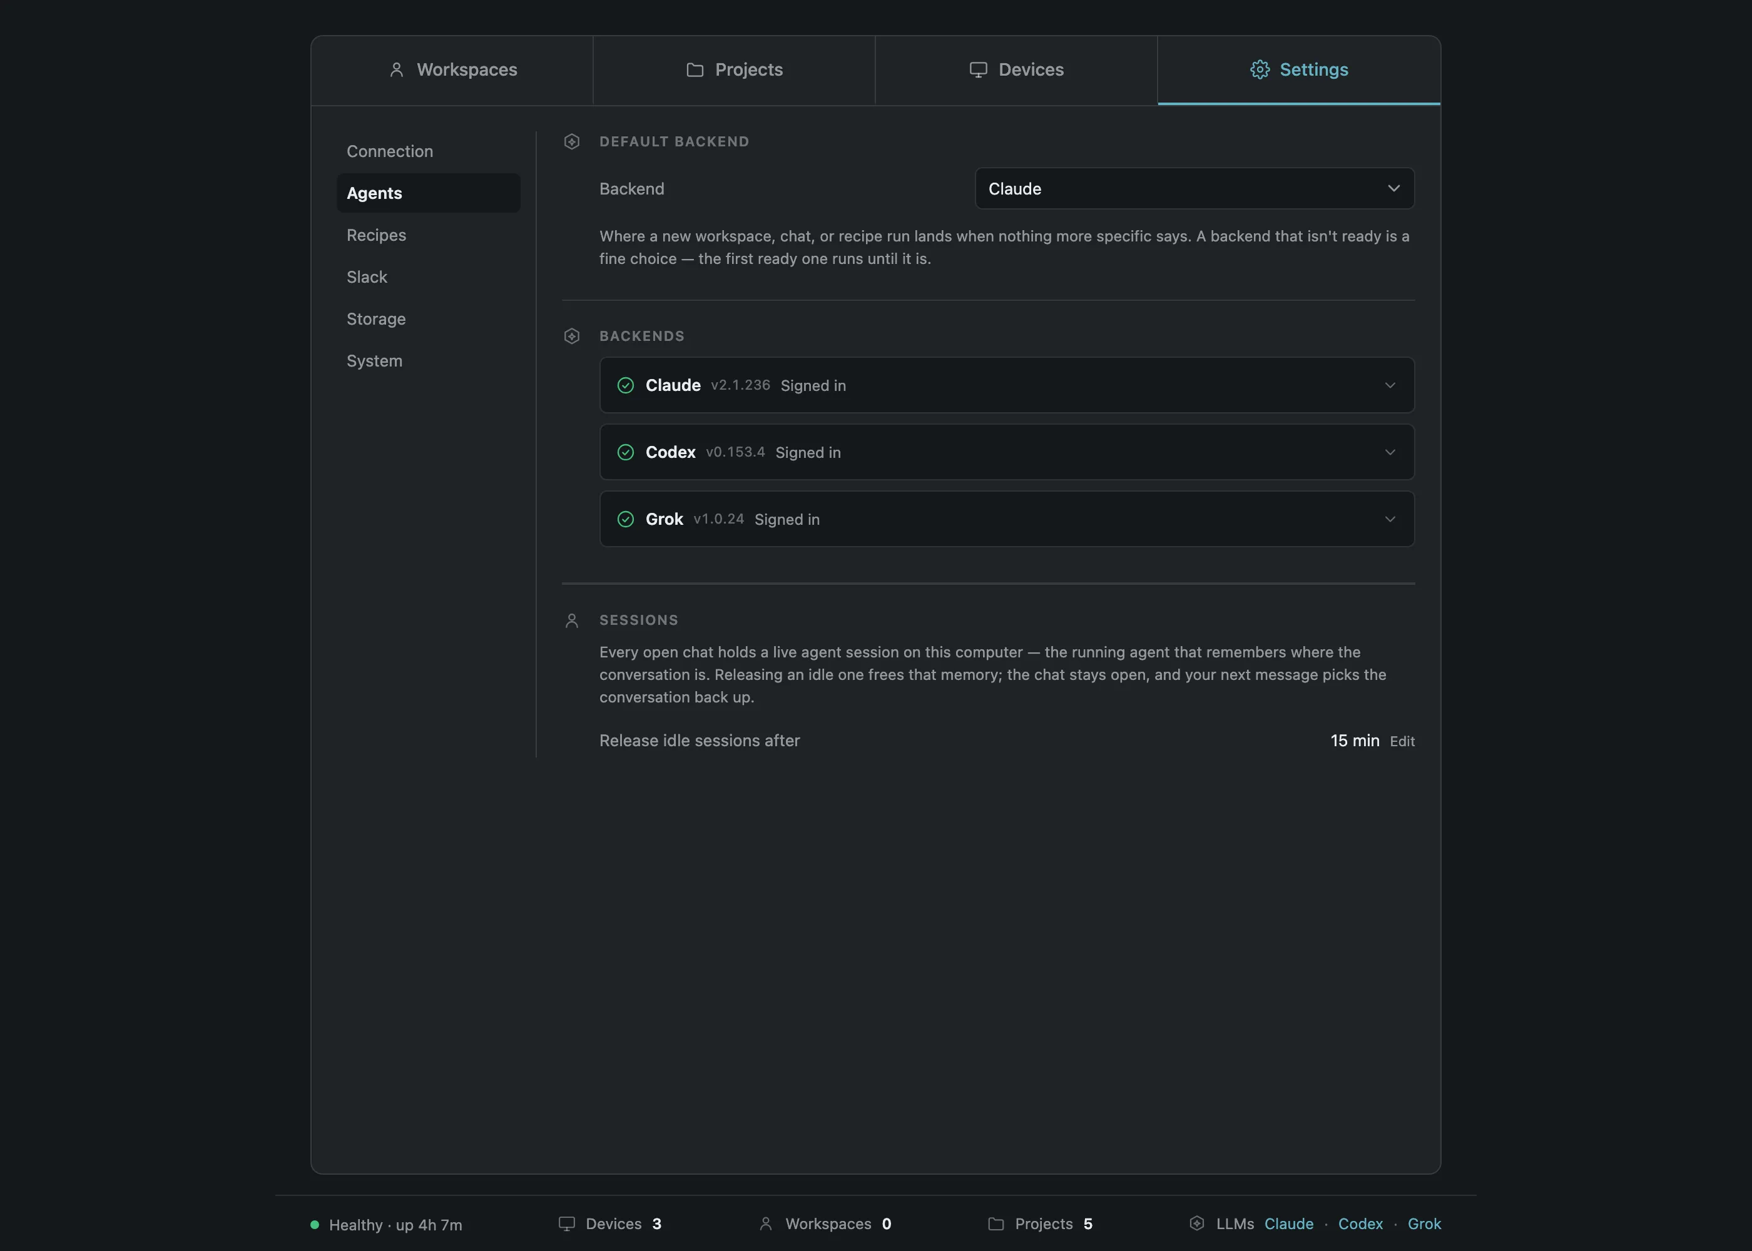Click the green check icon next to Claude
Image resolution: width=1752 pixels, height=1251 pixels.
(x=626, y=385)
